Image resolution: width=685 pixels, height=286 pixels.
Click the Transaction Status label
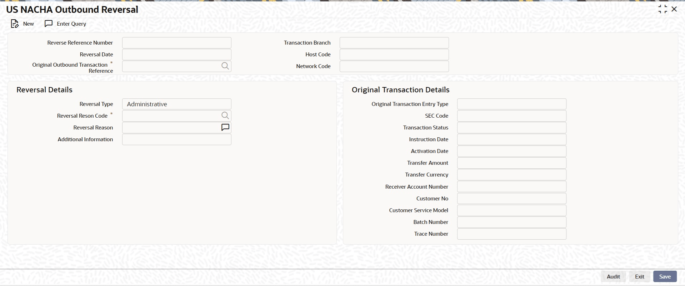tap(426, 128)
